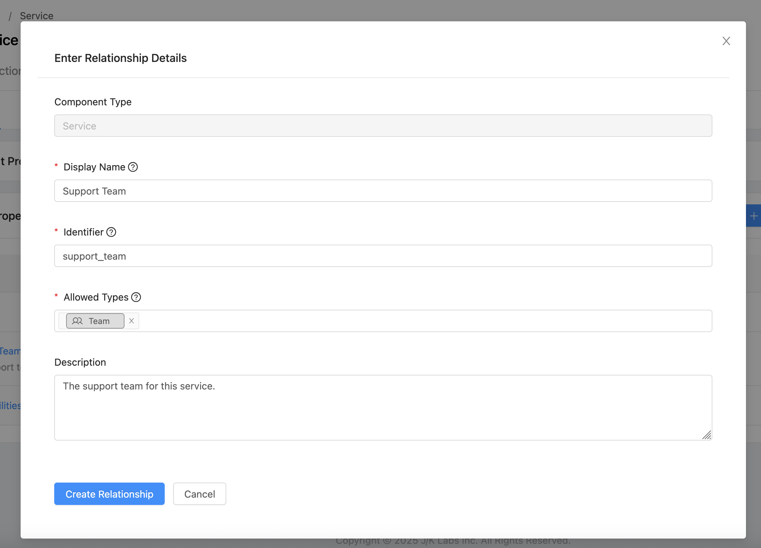761x548 pixels.
Task: Open the Service breadcrumb link
Action: pyautogui.click(x=37, y=16)
